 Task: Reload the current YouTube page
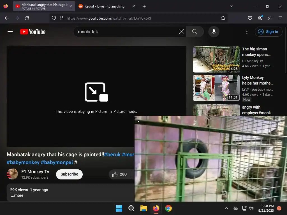click(27, 18)
